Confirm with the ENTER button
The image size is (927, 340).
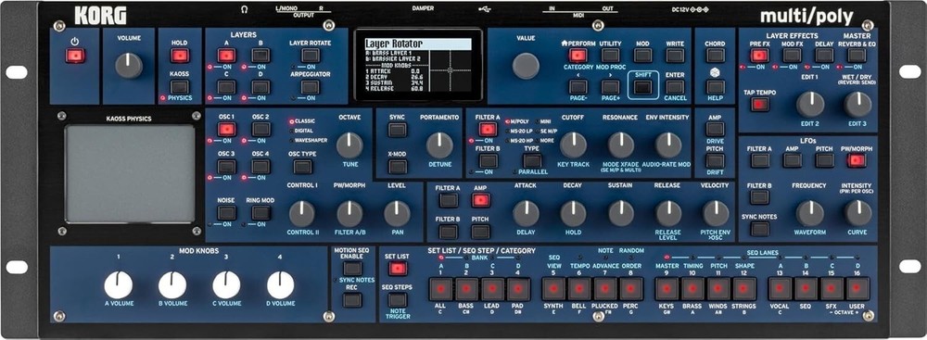(675, 87)
